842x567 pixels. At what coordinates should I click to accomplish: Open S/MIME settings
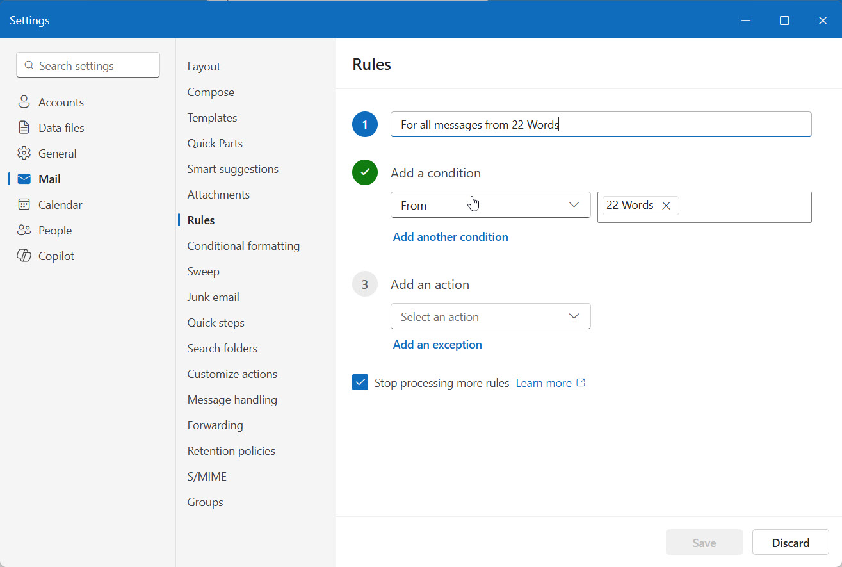pos(207,477)
